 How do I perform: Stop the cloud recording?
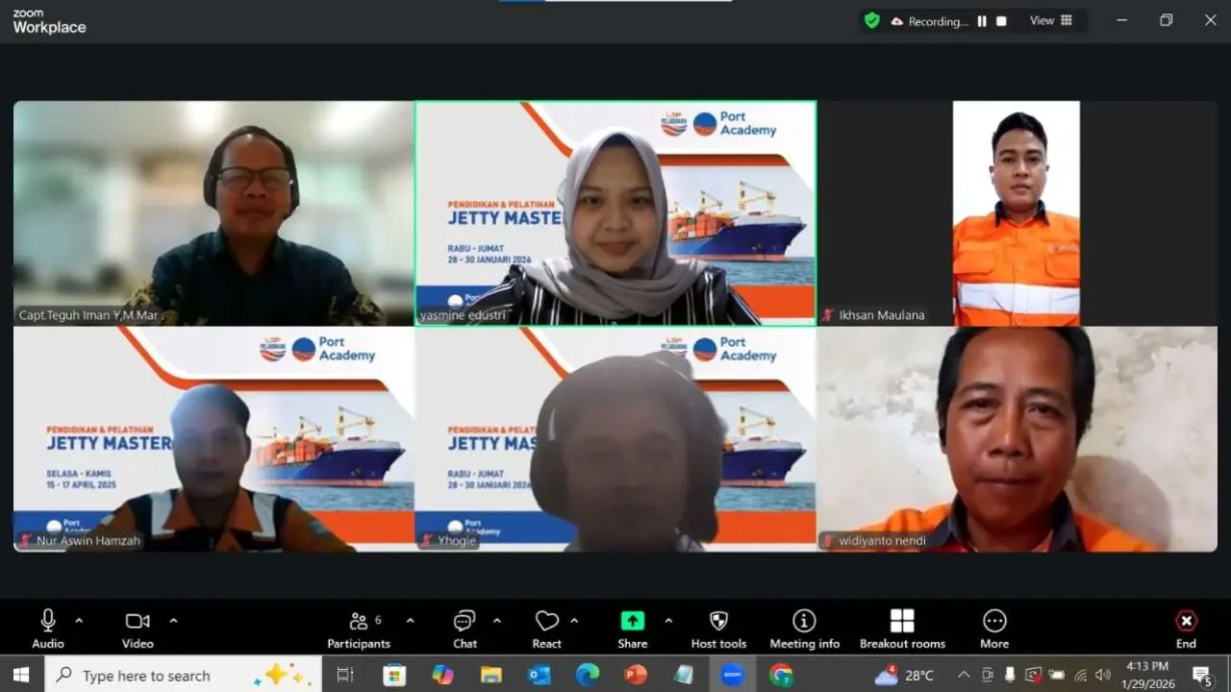coord(1001,21)
